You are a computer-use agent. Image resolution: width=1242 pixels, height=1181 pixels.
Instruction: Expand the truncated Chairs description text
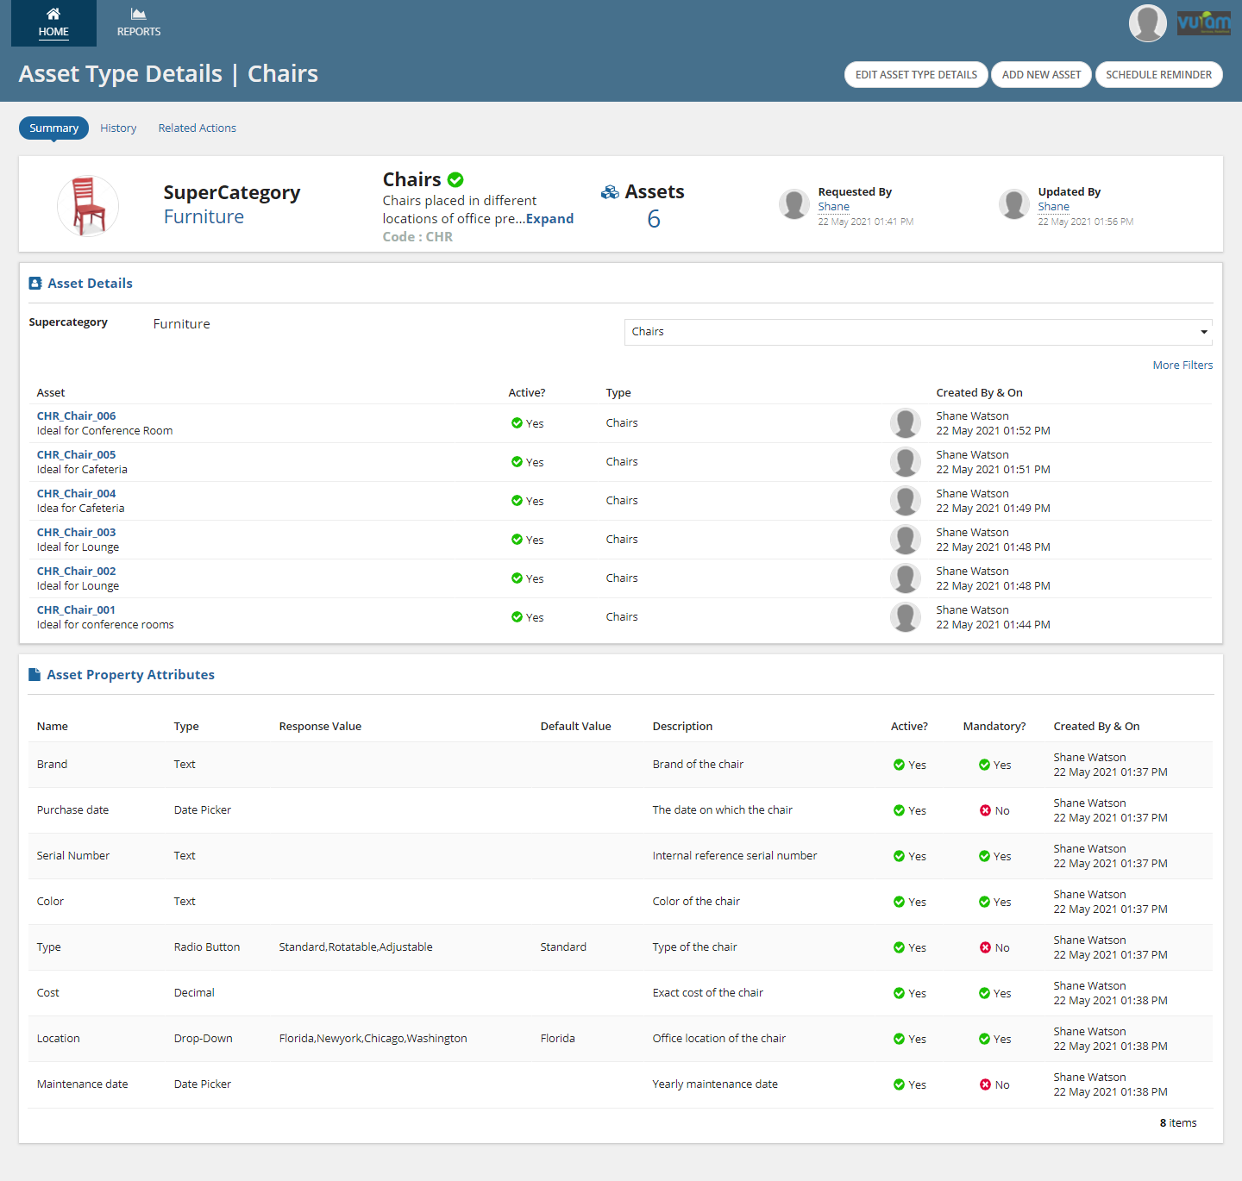(x=549, y=218)
